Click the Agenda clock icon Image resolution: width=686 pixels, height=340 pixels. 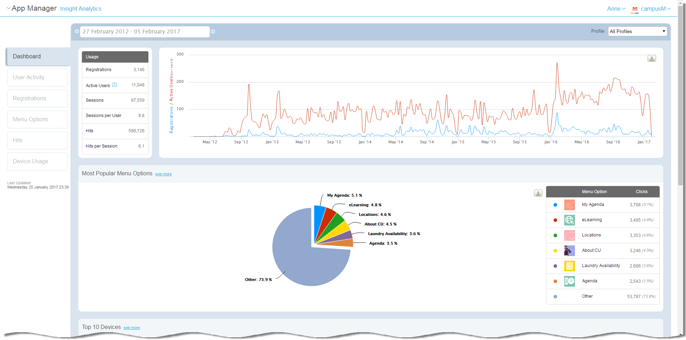point(569,281)
